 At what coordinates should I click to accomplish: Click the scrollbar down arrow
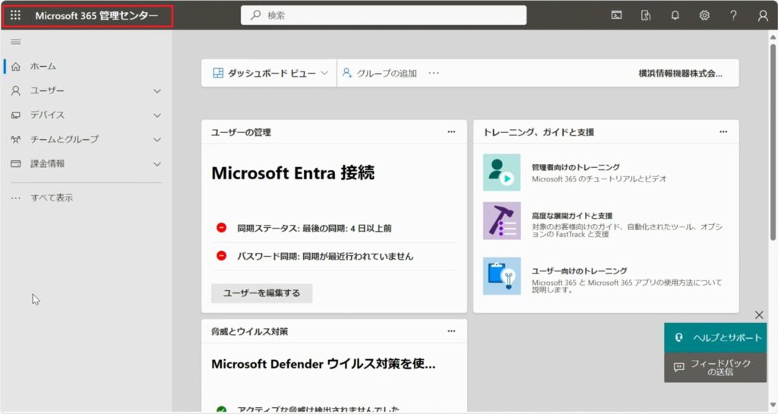773,406
